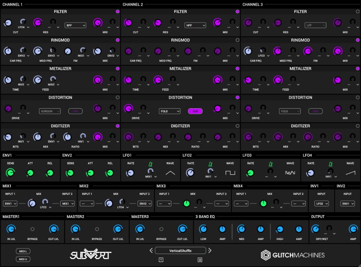Image resolution: width=361 pixels, height=267 pixels.
Task: Expand the INV1 input LFO2 dropdown
Action: pos(321,203)
